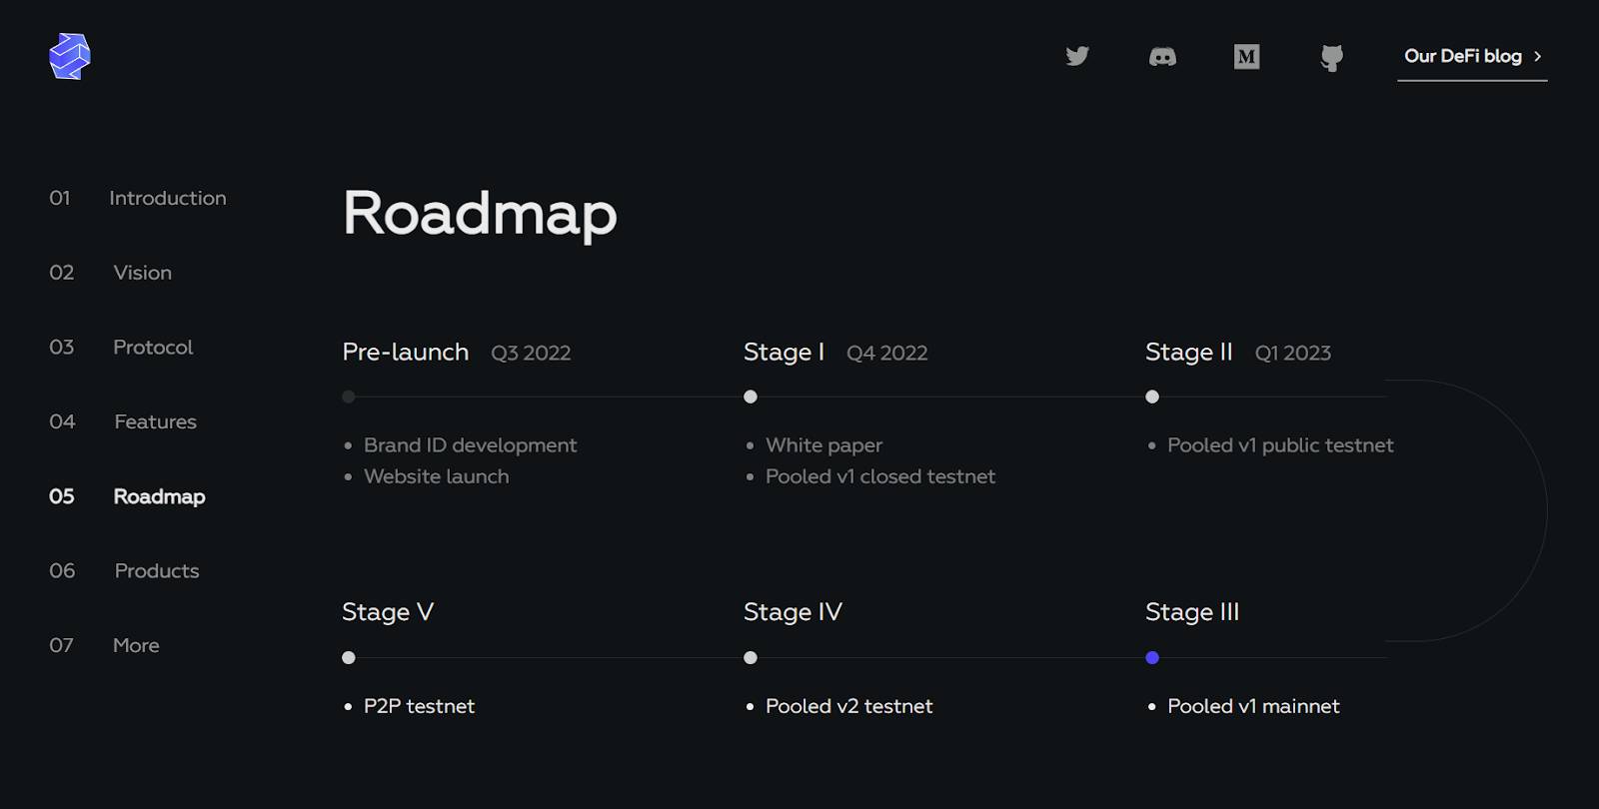This screenshot has width=1599, height=809.
Task: Open the Twitter profile icon
Action: pyautogui.click(x=1077, y=56)
